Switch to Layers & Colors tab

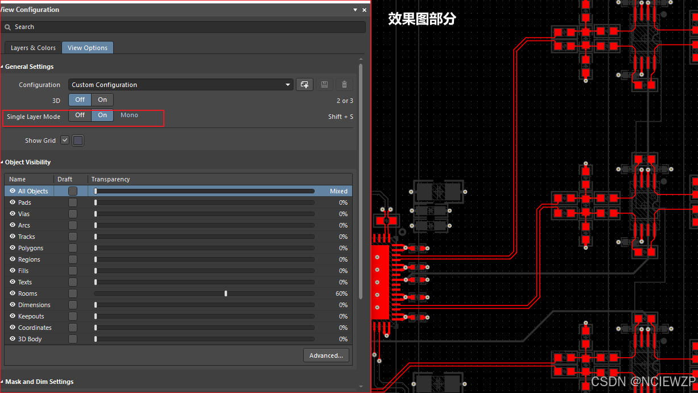click(33, 48)
